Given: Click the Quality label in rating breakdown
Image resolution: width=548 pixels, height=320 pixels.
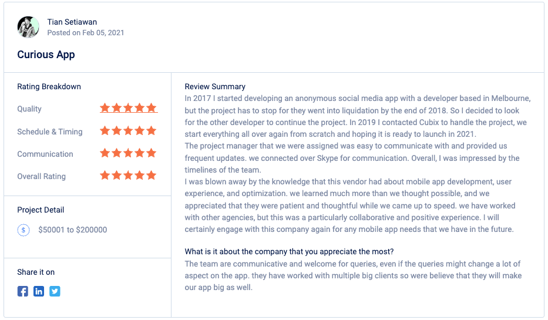Looking at the screenshot, I should pyautogui.click(x=29, y=109).
